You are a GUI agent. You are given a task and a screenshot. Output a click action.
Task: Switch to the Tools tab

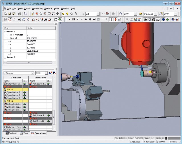coord(24,133)
